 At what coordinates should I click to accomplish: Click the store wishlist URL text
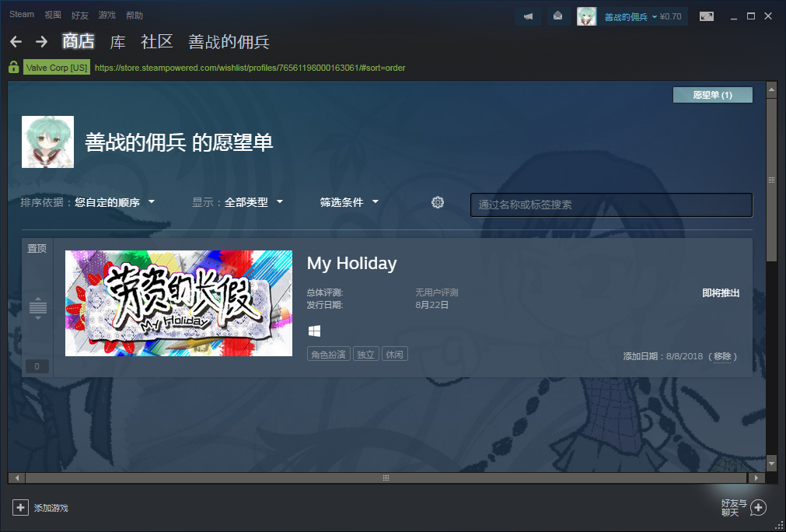250,68
